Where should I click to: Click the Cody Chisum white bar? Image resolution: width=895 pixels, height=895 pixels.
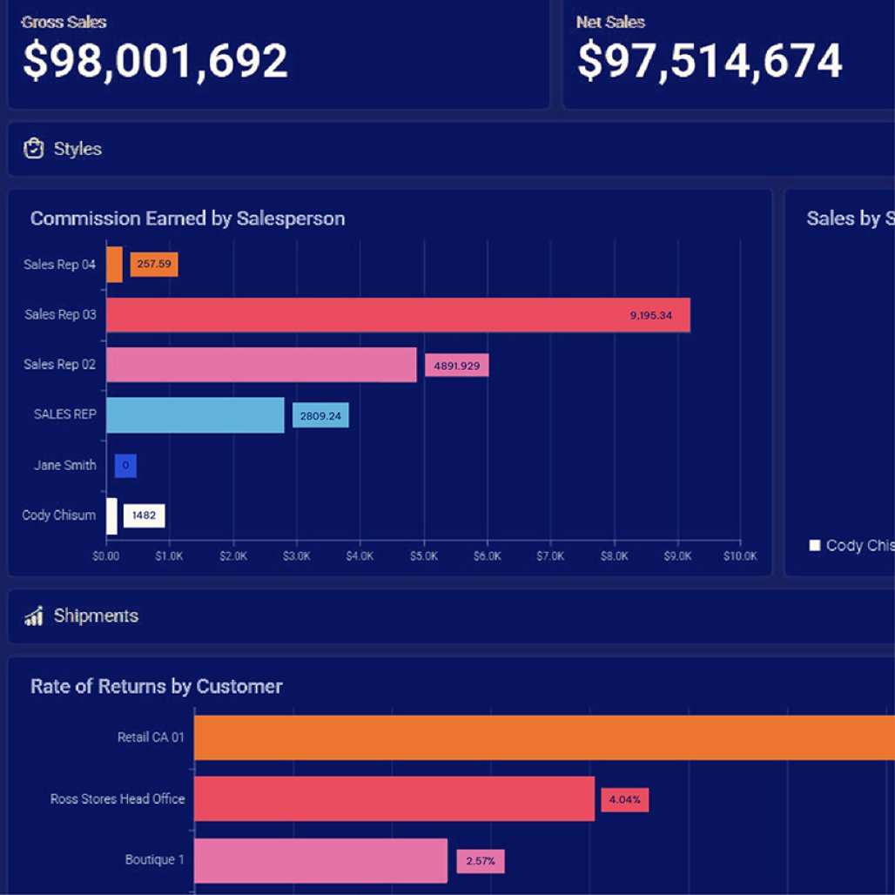coord(111,515)
